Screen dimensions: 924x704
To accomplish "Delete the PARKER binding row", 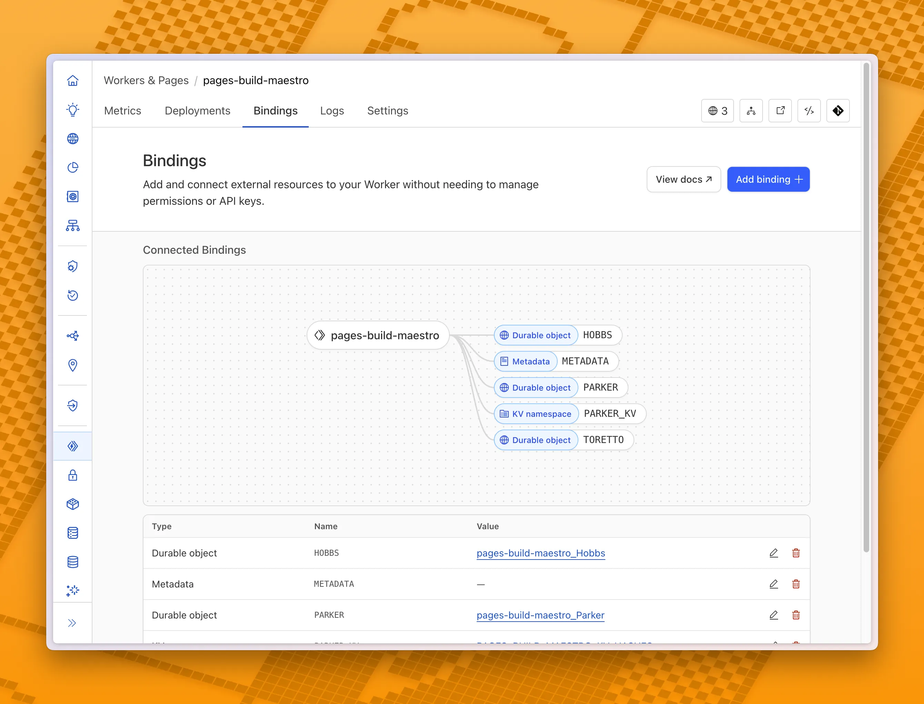I will 796,615.
